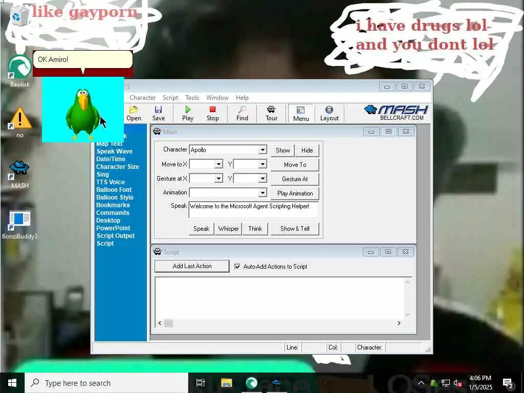Expand the Gesture at Y dropdown
The image size is (524, 393).
[x=263, y=179]
